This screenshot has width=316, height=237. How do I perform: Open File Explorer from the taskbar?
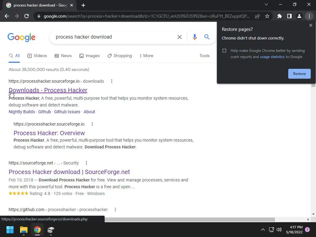[x=23, y=230]
